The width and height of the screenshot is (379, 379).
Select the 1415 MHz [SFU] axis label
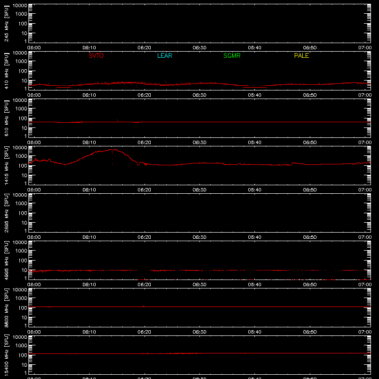point(6,165)
